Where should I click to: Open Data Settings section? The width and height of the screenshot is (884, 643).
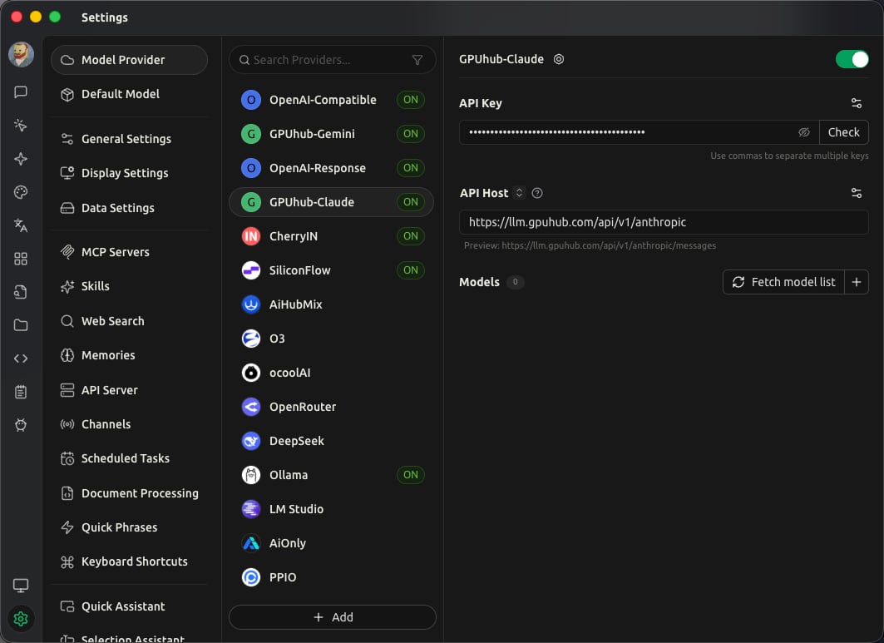(129, 208)
